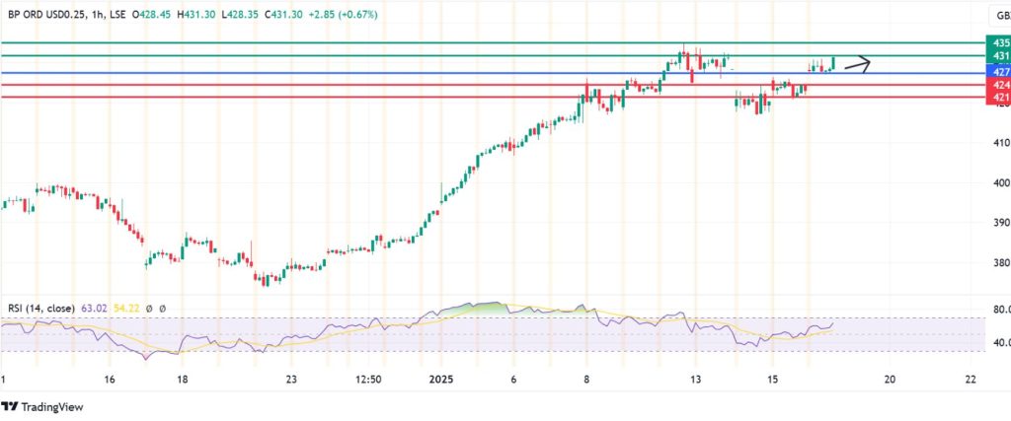Click the 421 red price label
Viewport: 1011px width, 421px height.
tap(998, 99)
